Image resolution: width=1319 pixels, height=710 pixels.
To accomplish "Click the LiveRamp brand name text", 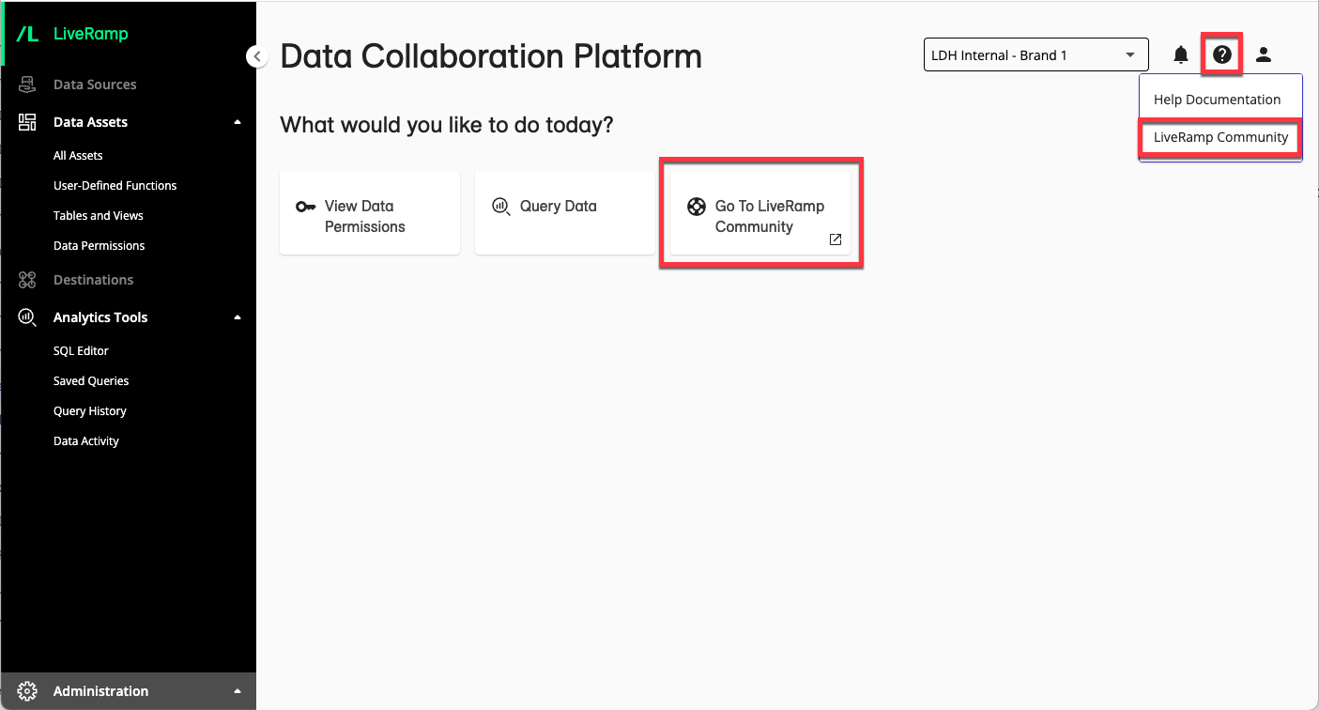I will tap(91, 34).
